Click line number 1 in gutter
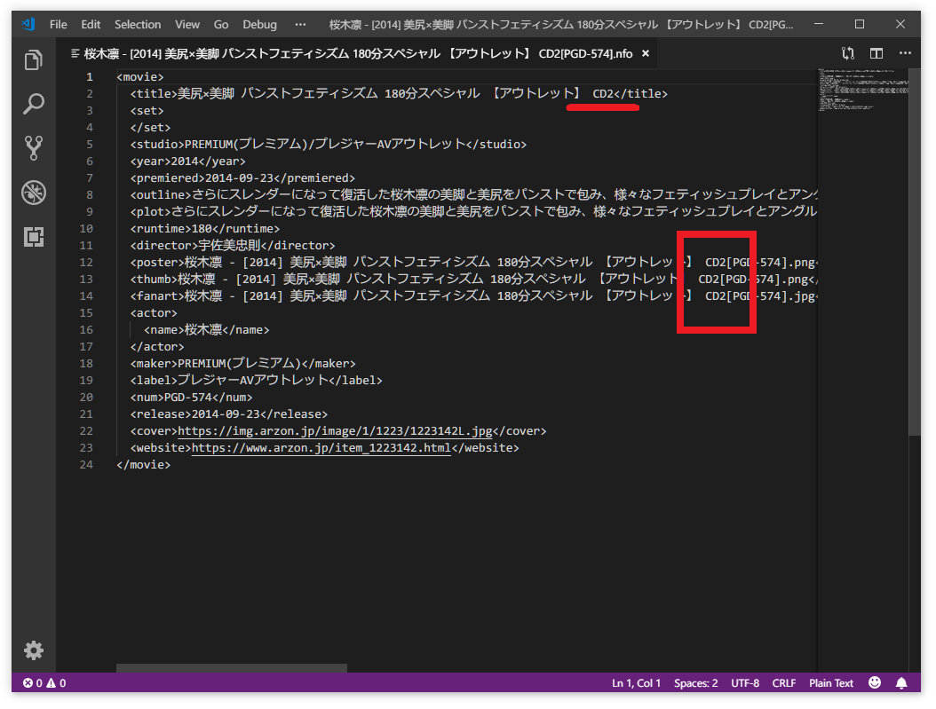 (90, 77)
